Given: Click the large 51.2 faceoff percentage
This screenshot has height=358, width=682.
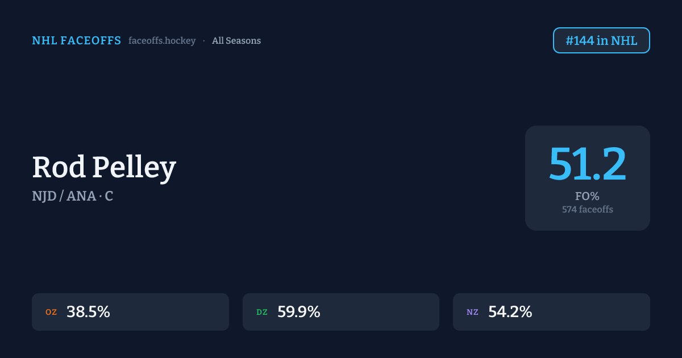Looking at the screenshot, I should coord(587,164).
